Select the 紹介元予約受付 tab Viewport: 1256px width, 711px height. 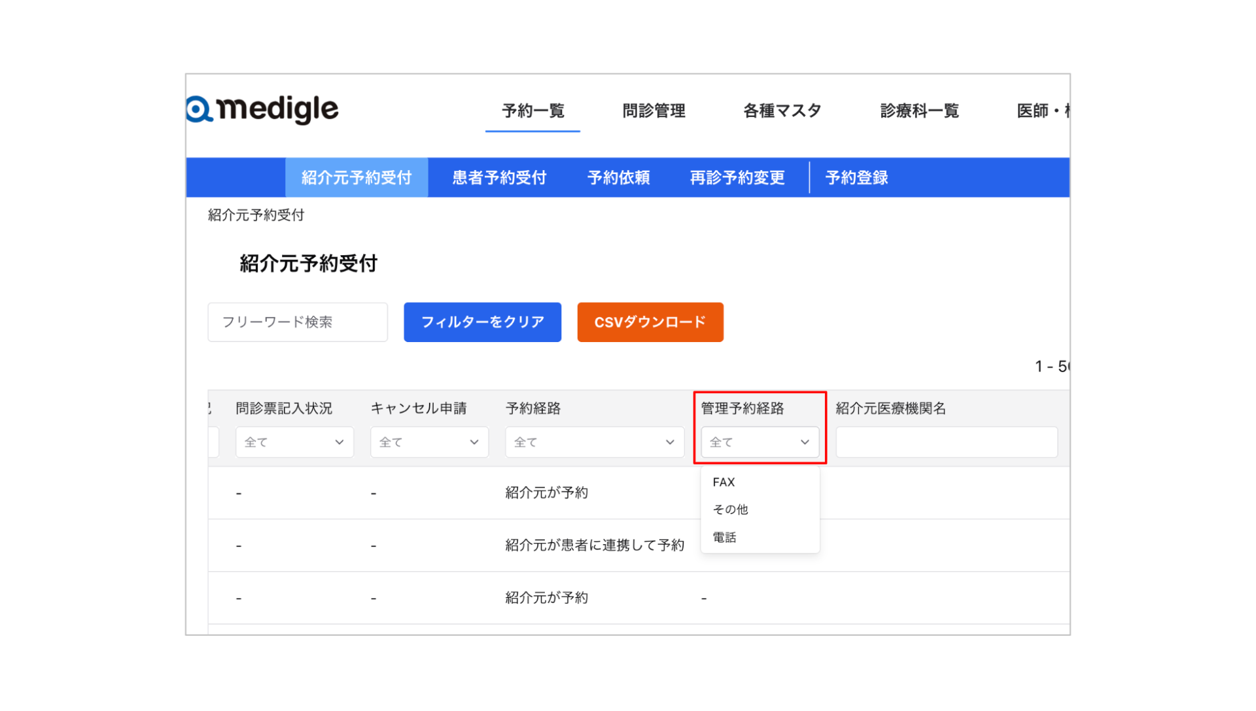tap(357, 177)
